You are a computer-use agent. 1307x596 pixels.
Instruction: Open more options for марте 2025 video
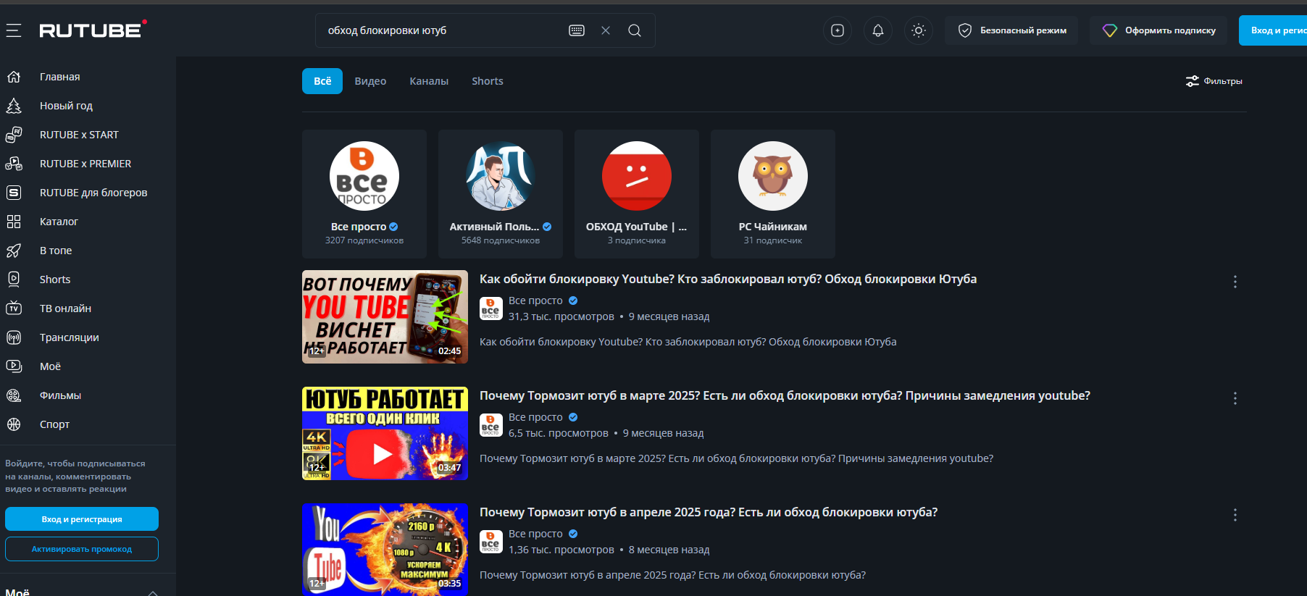click(x=1235, y=398)
